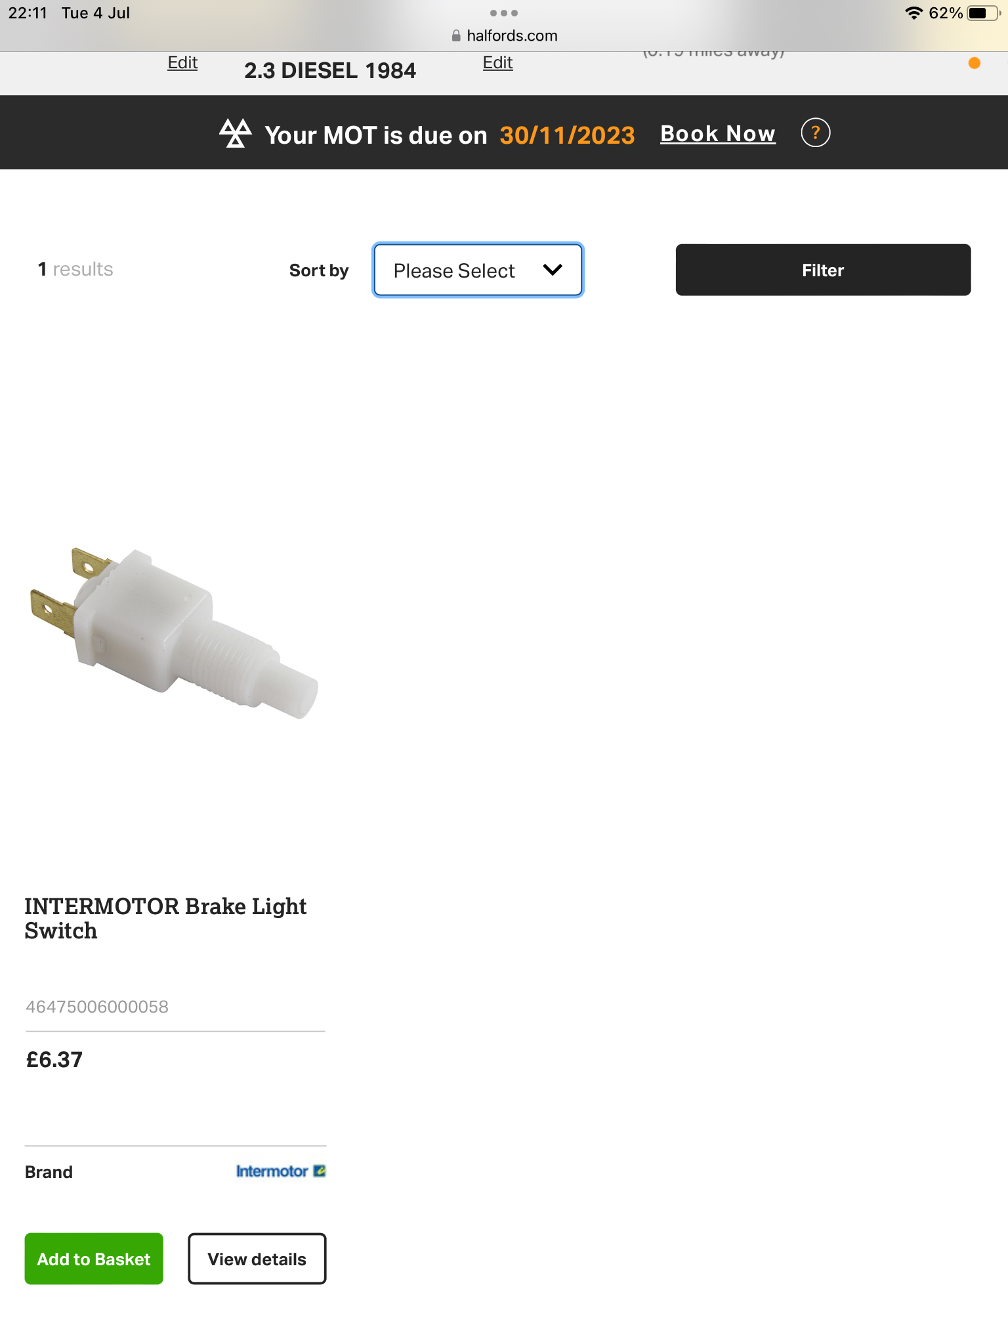
Task: Tap the halfords.com address bar
Action: pos(504,36)
